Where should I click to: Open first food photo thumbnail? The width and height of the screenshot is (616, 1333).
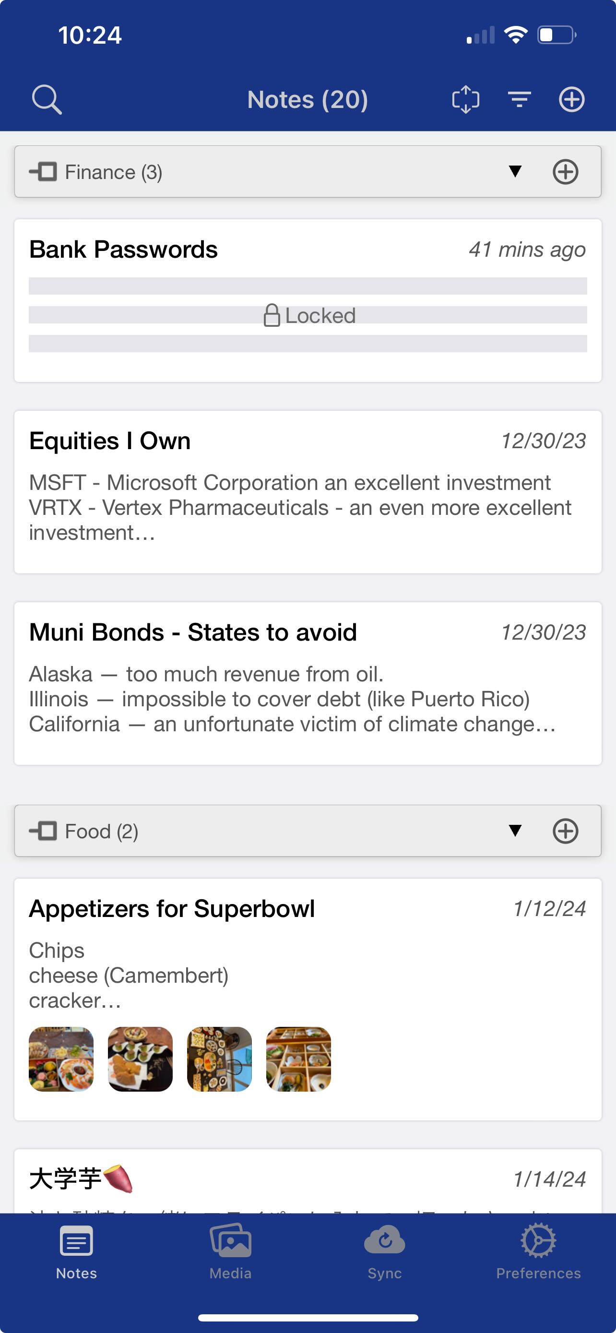[x=61, y=1059]
